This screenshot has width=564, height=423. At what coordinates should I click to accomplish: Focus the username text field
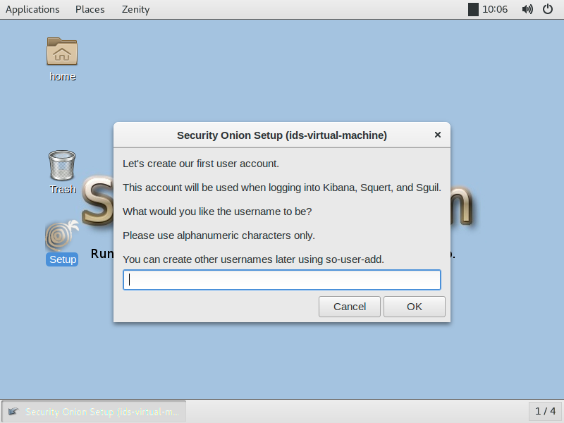[281, 280]
